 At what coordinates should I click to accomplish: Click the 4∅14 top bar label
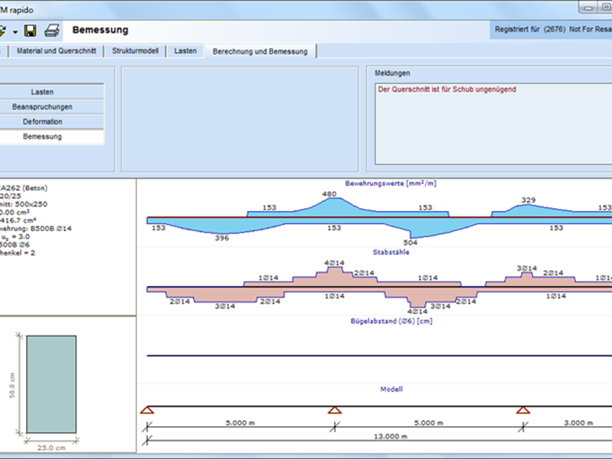(x=334, y=263)
